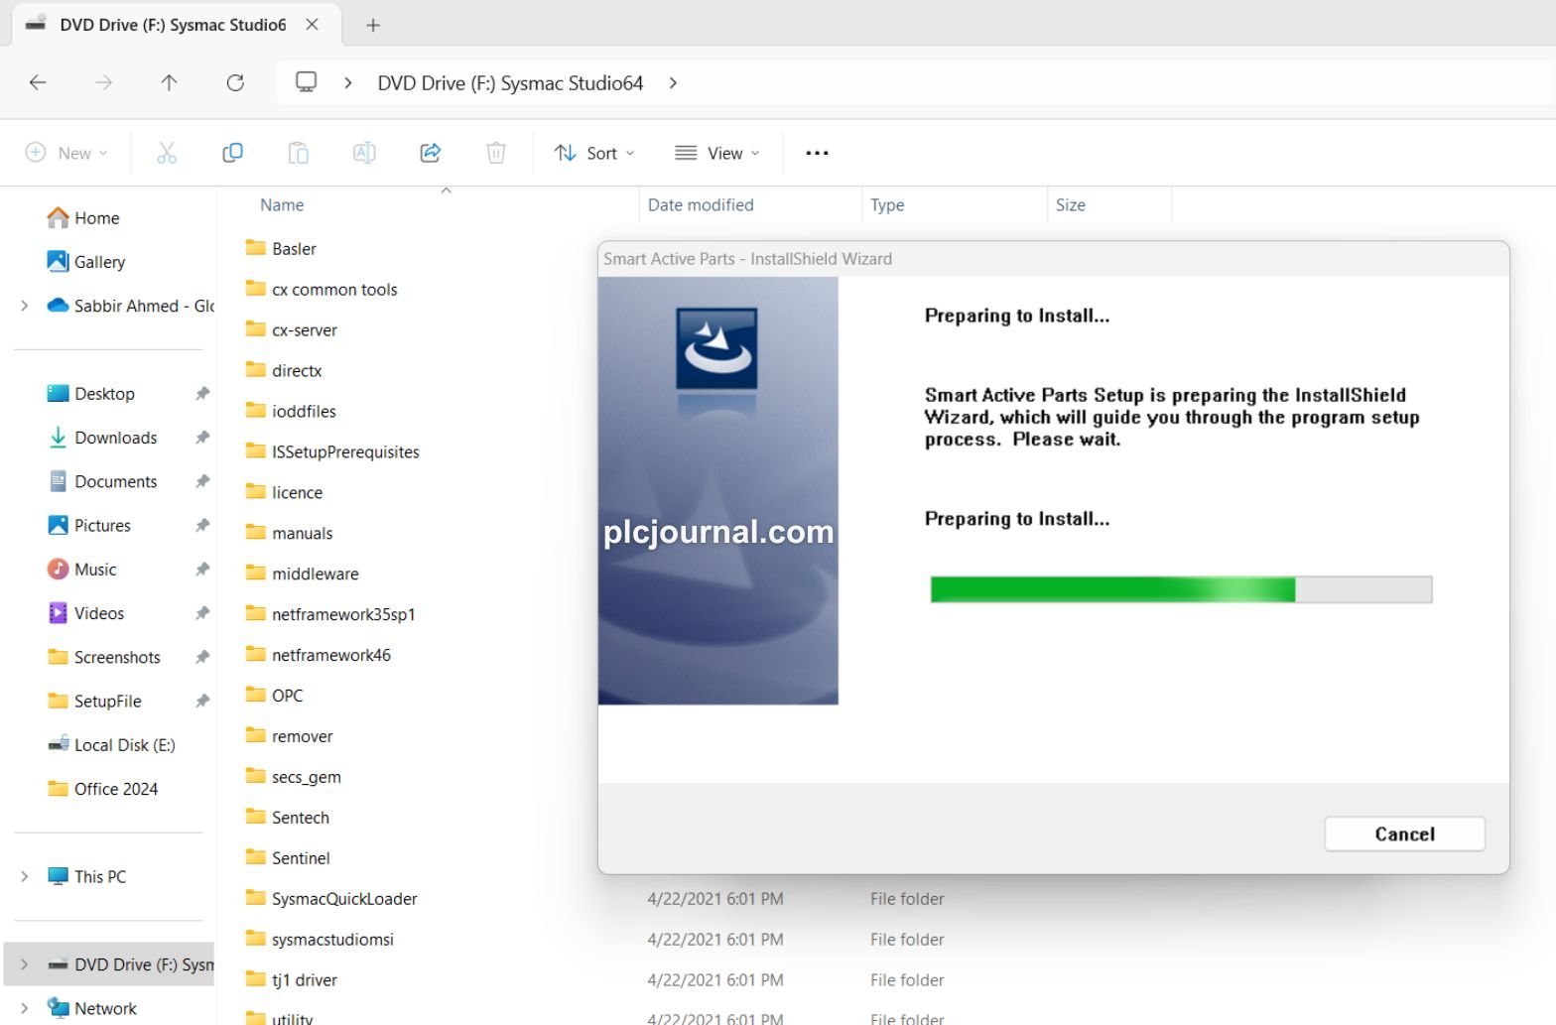Select the secs_gem folder
The height and width of the screenshot is (1025, 1556).
293,777
